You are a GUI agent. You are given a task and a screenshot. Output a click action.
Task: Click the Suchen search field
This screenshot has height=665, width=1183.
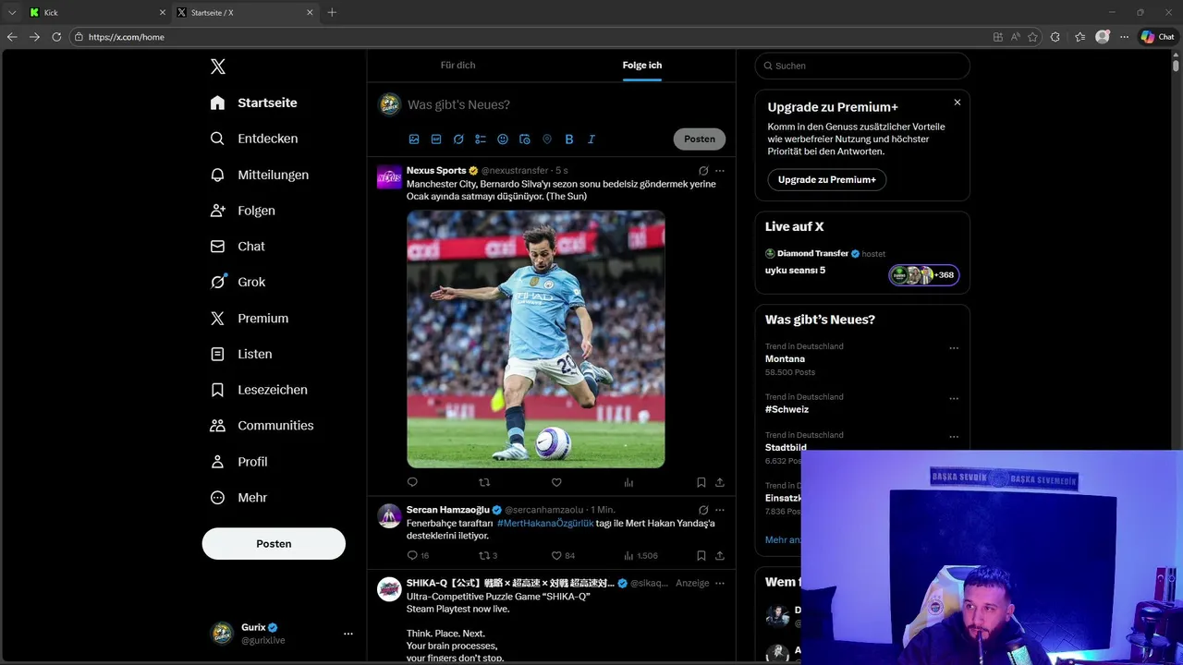click(862, 66)
